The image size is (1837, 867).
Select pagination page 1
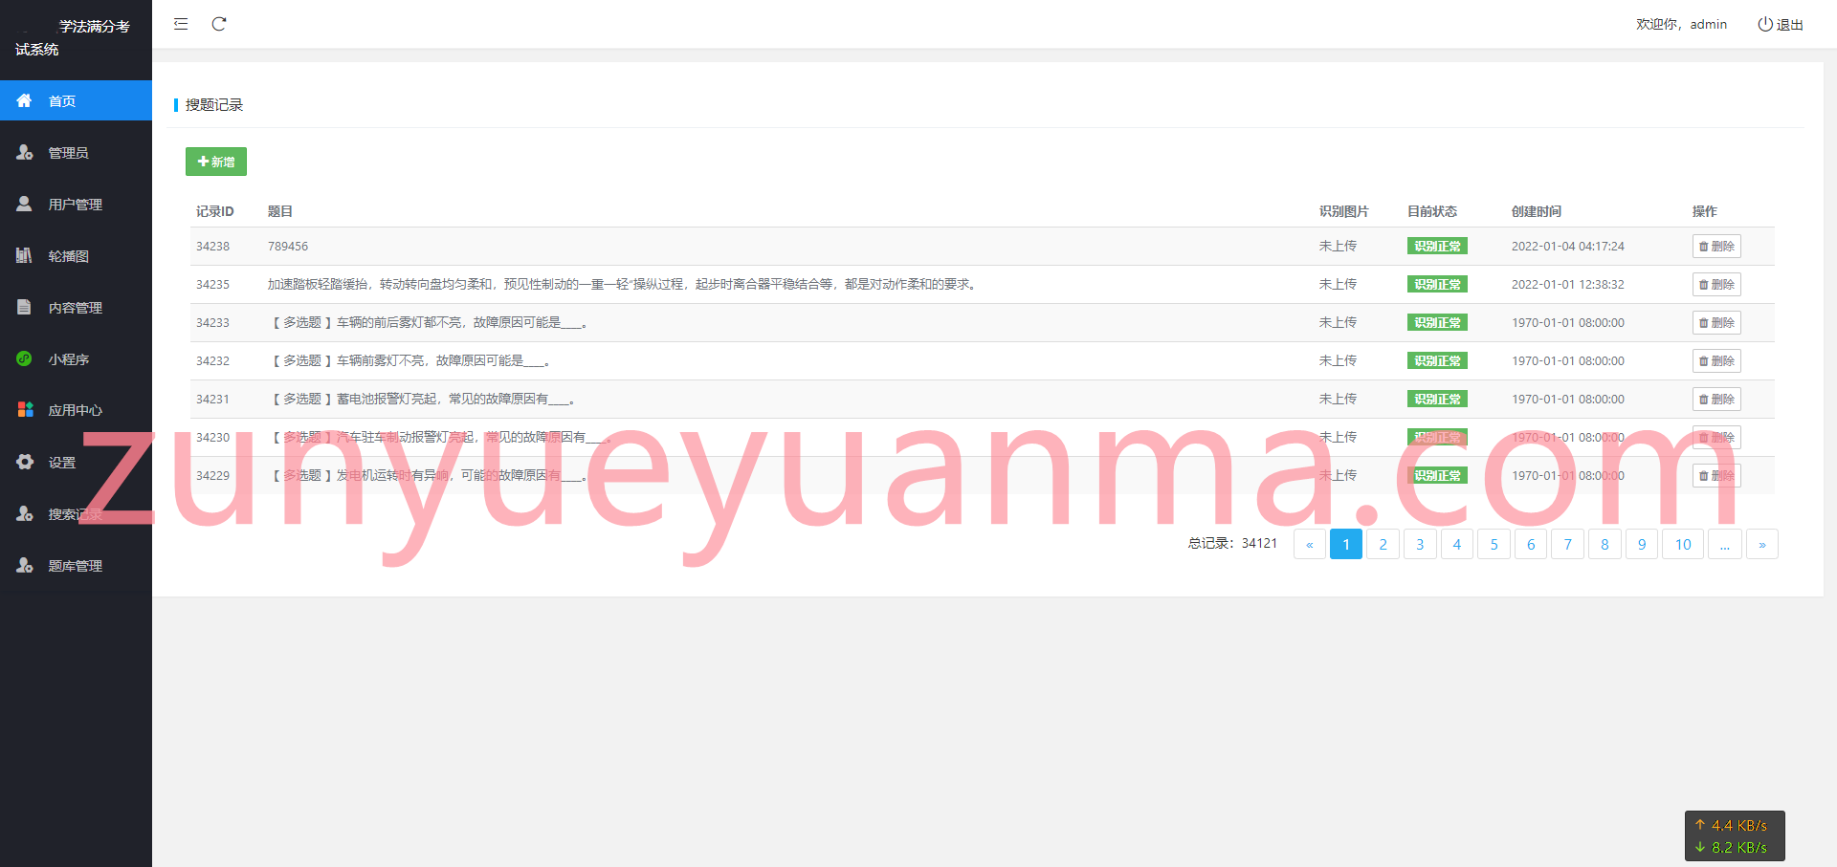(x=1346, y=544)
